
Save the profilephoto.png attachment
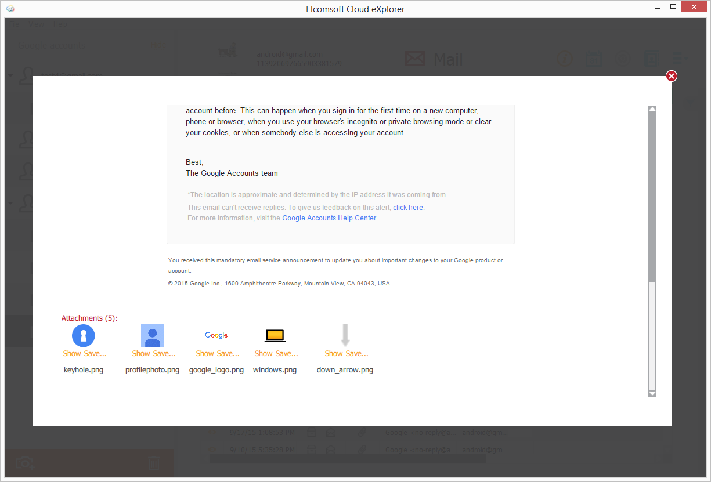coord(164,353)
